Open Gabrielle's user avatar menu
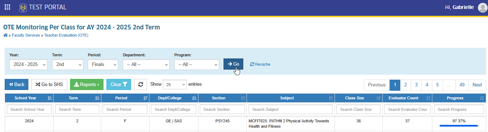Screen dimensions: 488x132 coord(482,8)
